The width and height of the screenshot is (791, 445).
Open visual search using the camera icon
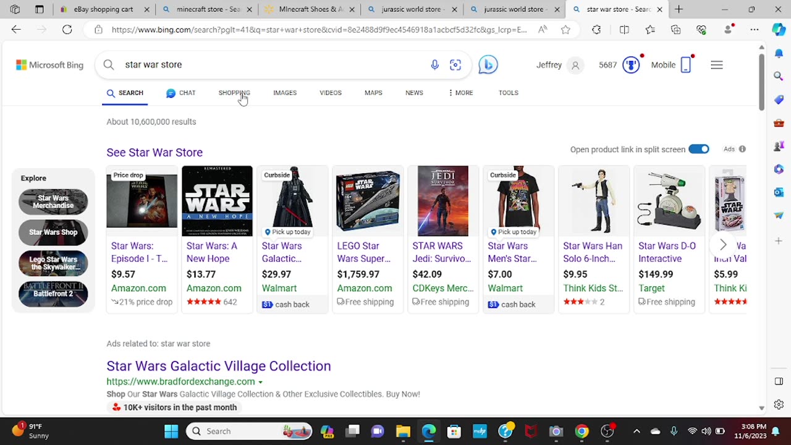(455, 64)
